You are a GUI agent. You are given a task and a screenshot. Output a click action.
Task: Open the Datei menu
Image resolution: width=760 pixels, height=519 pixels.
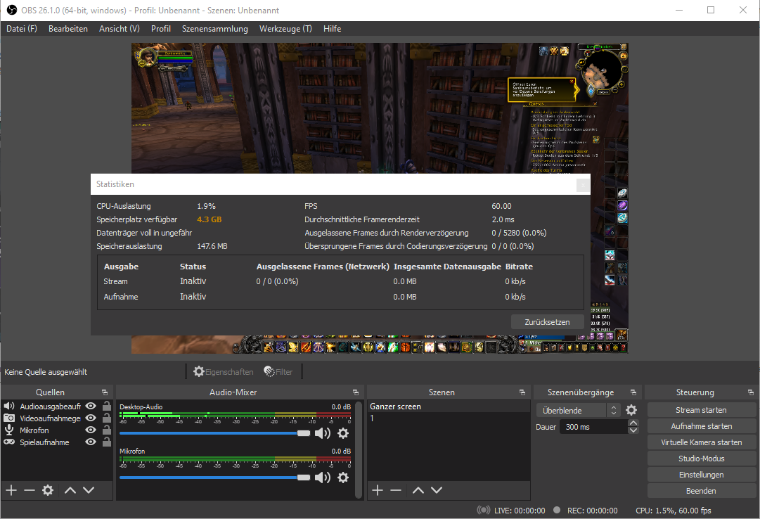click(x=21, y=29)
